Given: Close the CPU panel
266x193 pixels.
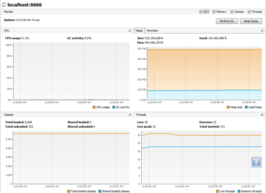Looking at the screenshot, I should (130, 31).
